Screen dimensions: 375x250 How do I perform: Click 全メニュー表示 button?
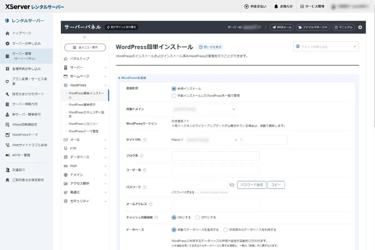(x=85, y=47)
